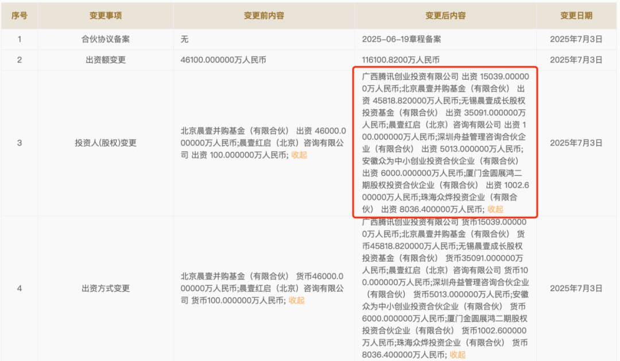Click 变更后 货币 list in row 4
Screen dimensions: 620x361
point(445,288)
